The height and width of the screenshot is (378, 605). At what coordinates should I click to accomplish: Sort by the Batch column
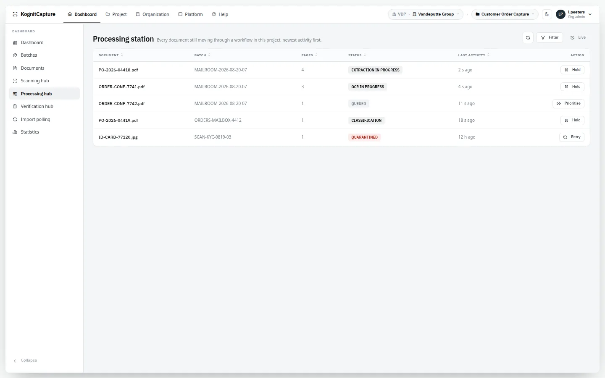(203, 55)
